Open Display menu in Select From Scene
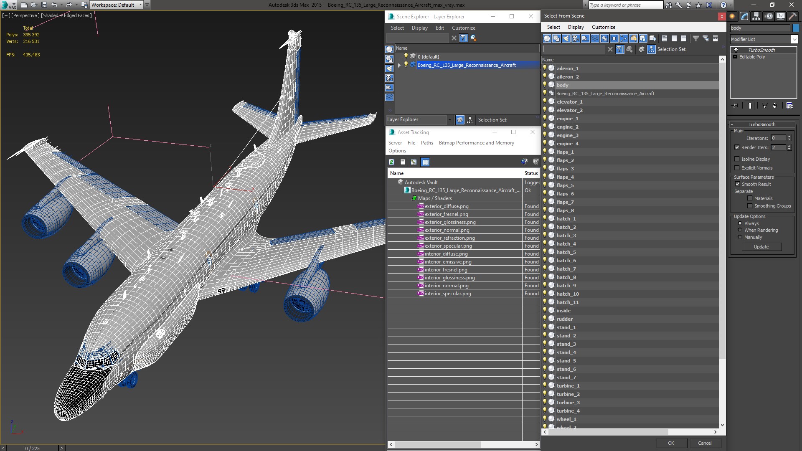The image size is (802, 451). coord(576,27)
